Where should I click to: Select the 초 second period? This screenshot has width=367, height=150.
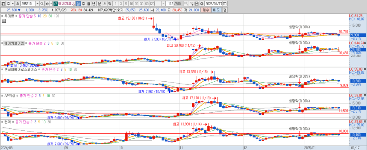(104, 4)
